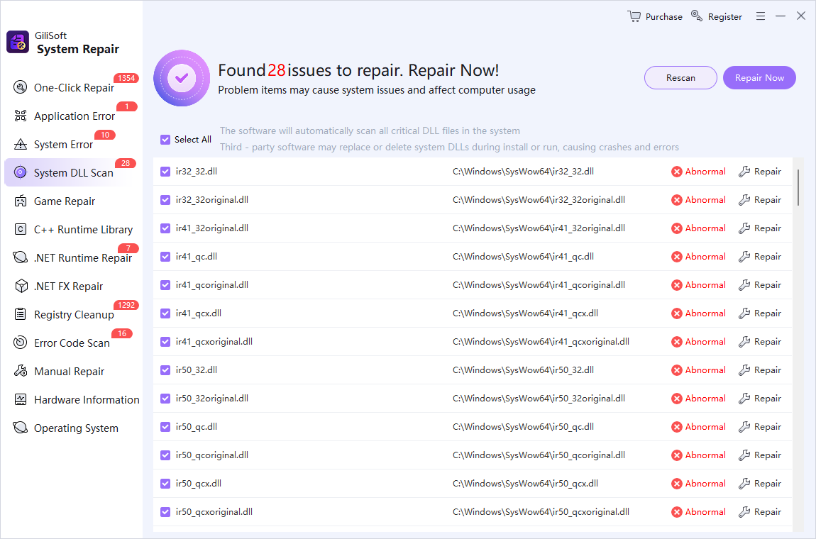Uncheck the ir41_qcxoriginal.dll checkbox

tap(165, 341)
